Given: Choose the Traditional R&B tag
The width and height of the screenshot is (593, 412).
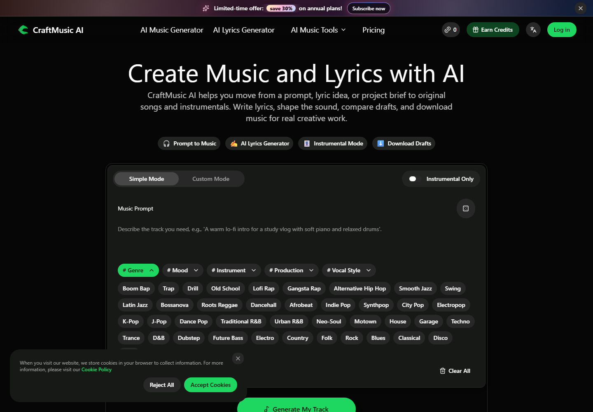Looking at the screenshot, I should (241, 321).
